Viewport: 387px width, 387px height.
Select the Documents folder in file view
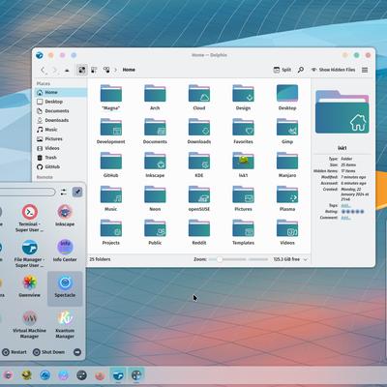click(155, 131)
